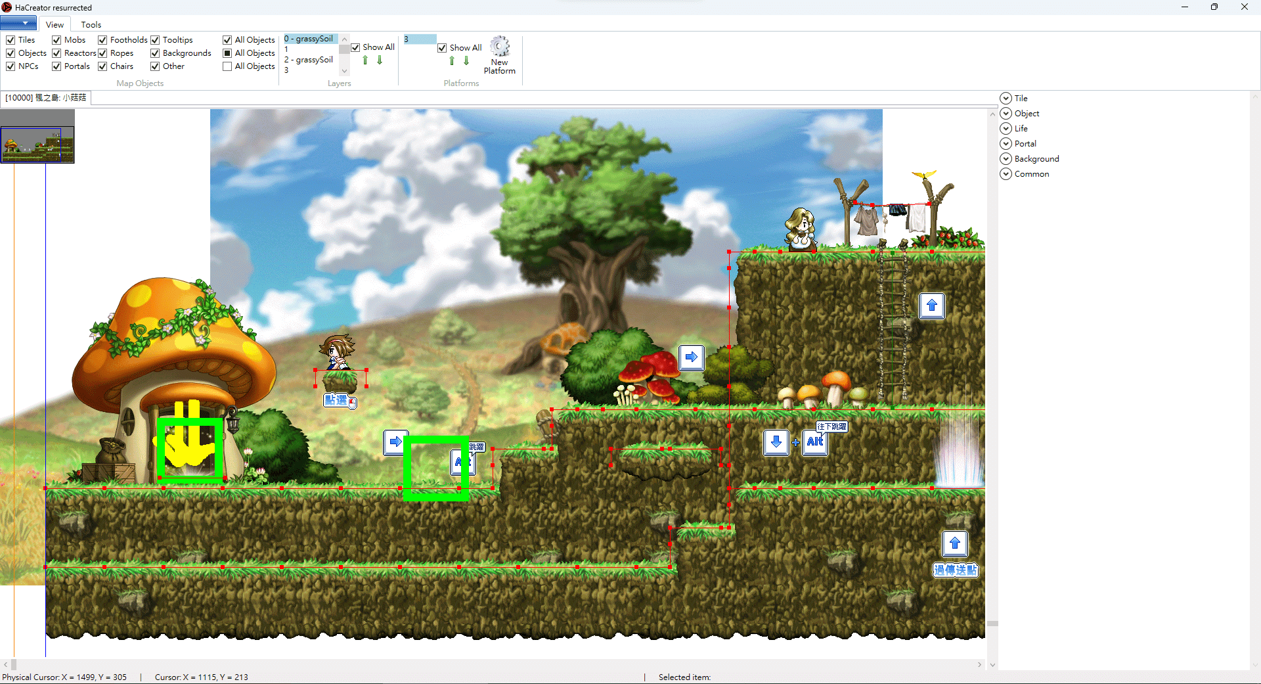Toggle the Backgrounds visibility checkbox
The width and height of the screenshot is (1261, 684).
(155, 53)
